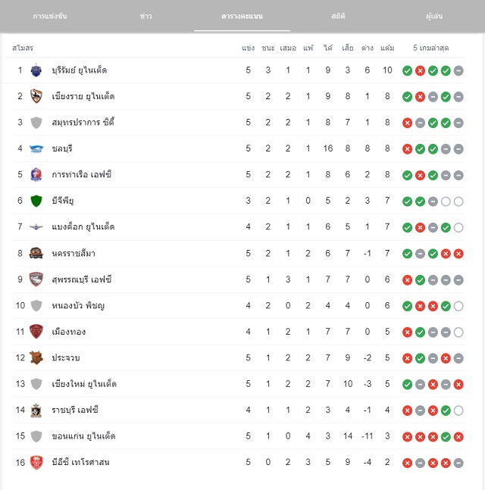The width and height of the screenshot is (485, 490).
Task: Open the สถิติ tab
Action: (338, 16)
